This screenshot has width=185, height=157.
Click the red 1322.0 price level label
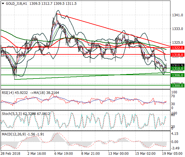177,48
